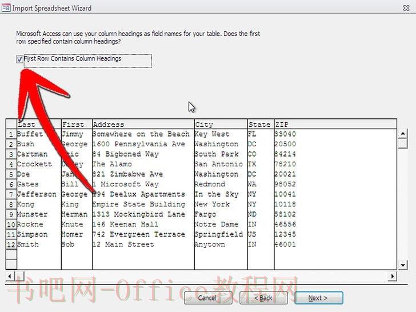Click the horizontal scrollbar right arrow
416x312 pixels.
pyautogui.click(x=393, y=276)
